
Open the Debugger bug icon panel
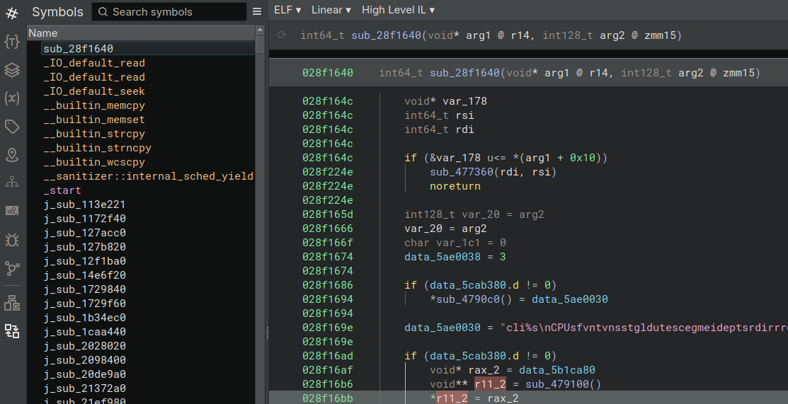pyautogui.click(x=12, y=240)
